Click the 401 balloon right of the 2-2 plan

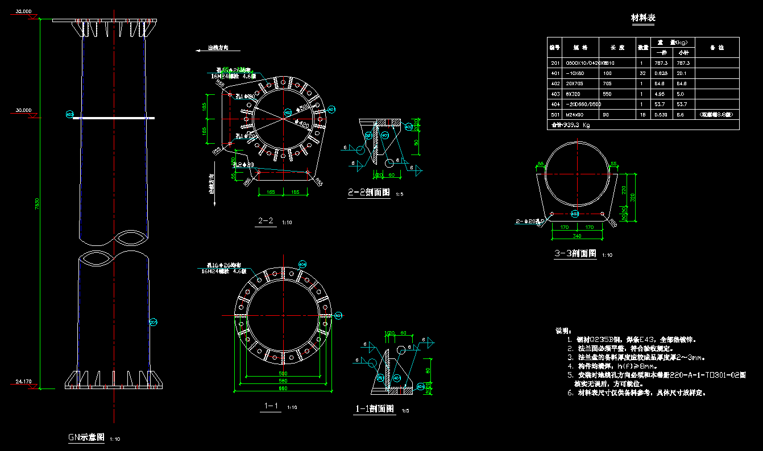point(332,109)
